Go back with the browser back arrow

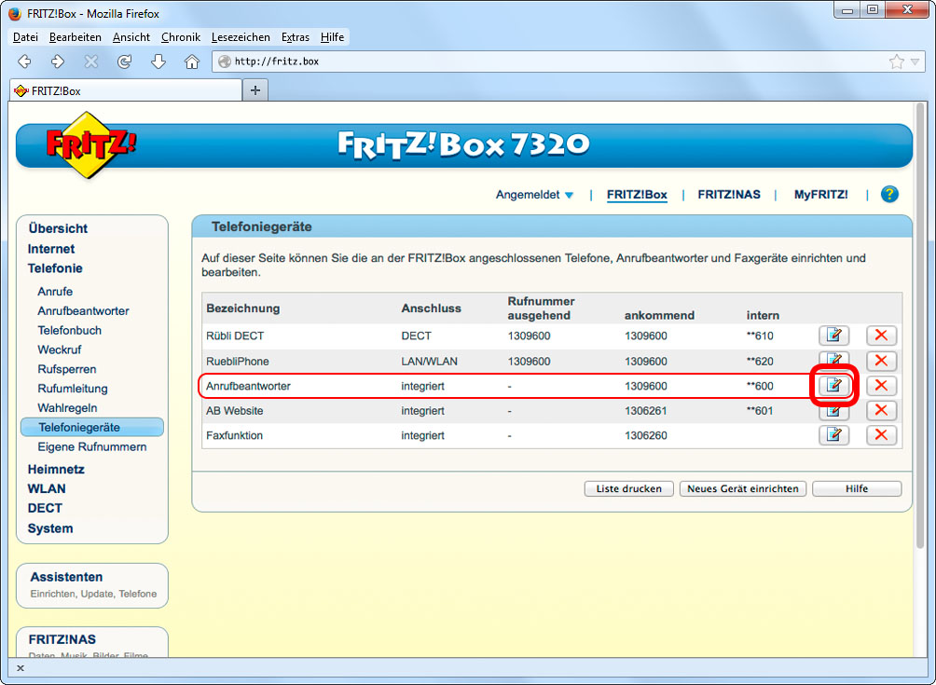click(x=24, y=61)
